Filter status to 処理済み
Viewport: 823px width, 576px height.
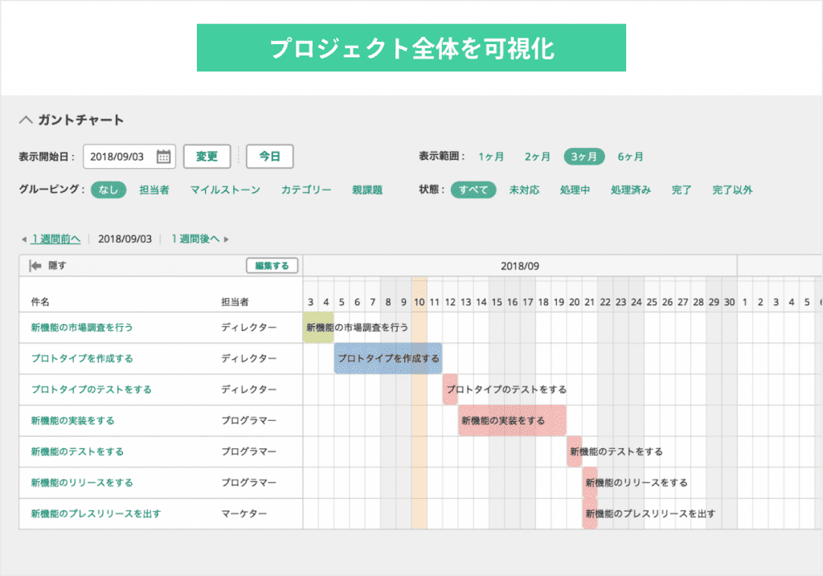630,190
